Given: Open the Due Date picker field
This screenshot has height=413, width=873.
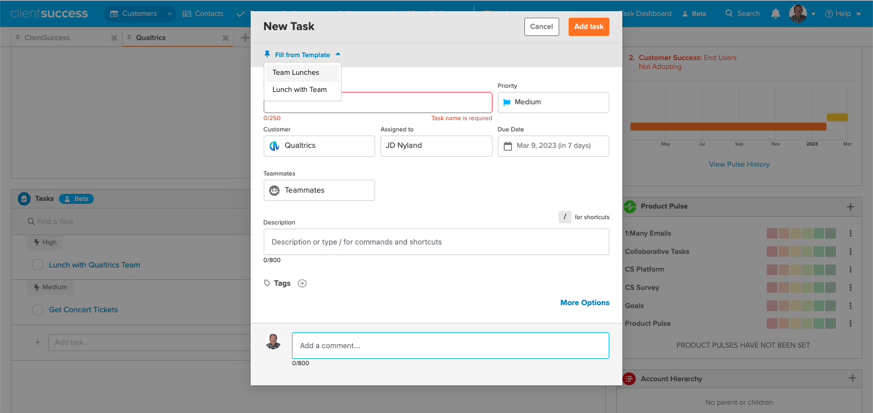Looking at the screenshot, I should click(x=553, y=146).
